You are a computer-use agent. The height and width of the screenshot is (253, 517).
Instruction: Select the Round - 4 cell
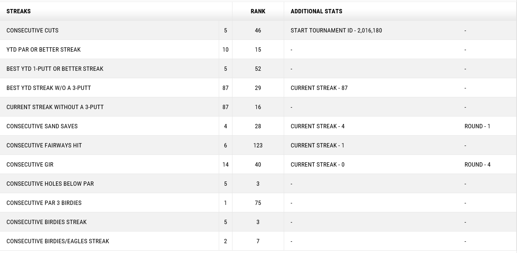pyautogui.click(x=477, y=165)
